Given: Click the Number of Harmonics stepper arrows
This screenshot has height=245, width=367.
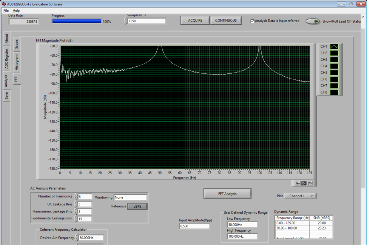Looking at the screenshot, I should point(76,196).
